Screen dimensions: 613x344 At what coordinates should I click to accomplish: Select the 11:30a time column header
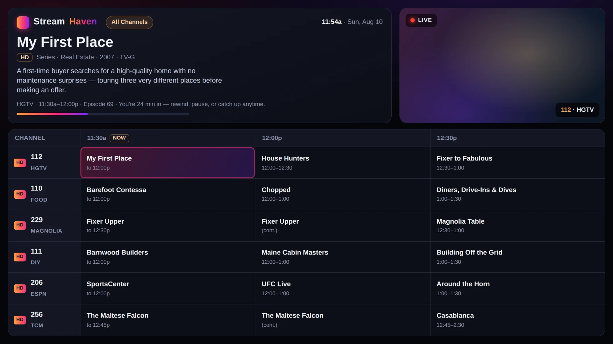pos(168,138)
